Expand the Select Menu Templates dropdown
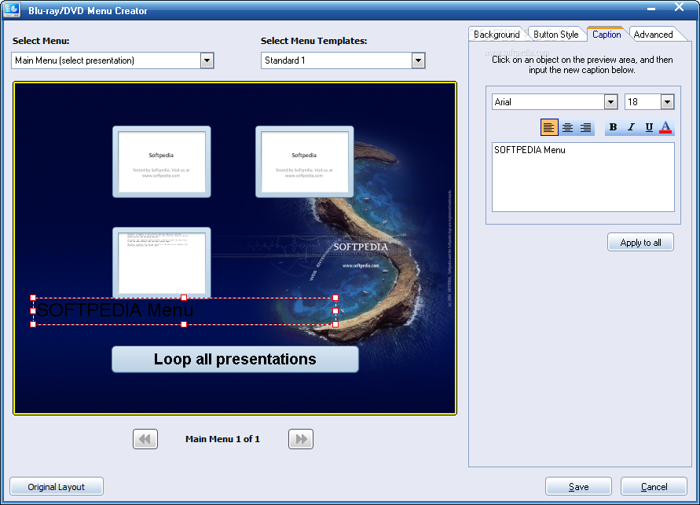The image size is (700, 505). [x=418, y=60]
